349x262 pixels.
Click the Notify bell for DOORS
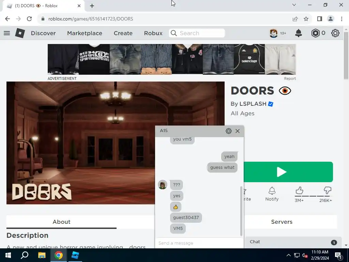click(x=272, y=194)
